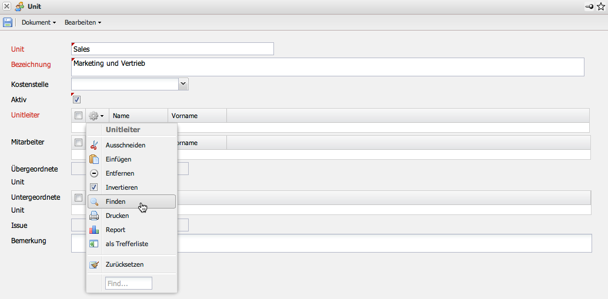Select als Trefferliste menu entry

point(132,244)
